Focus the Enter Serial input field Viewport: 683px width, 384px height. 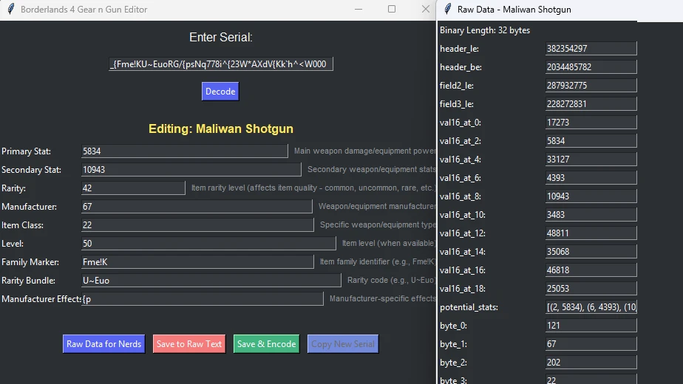coord(221,64)
